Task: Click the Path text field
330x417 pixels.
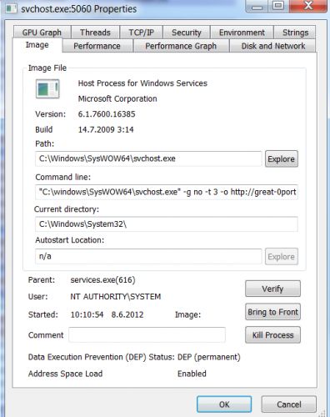Action: pos(148,158)
